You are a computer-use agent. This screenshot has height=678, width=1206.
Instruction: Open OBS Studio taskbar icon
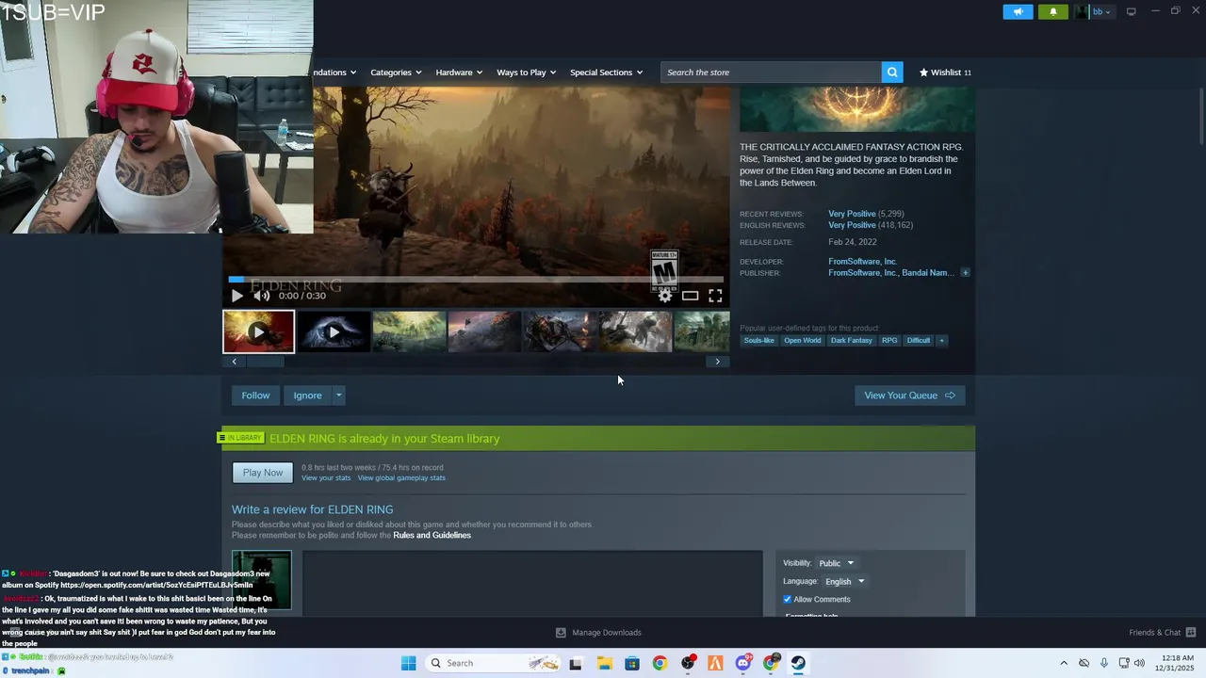[688, 663]
